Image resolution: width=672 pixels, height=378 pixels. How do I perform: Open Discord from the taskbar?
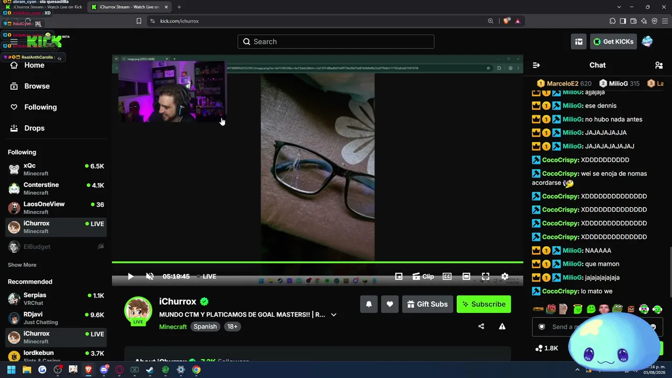104,370
